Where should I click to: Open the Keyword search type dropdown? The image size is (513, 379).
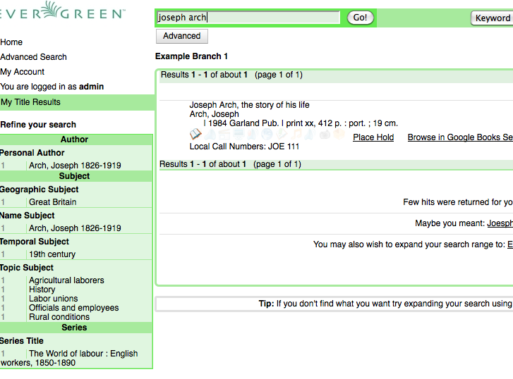coord(492,18)
